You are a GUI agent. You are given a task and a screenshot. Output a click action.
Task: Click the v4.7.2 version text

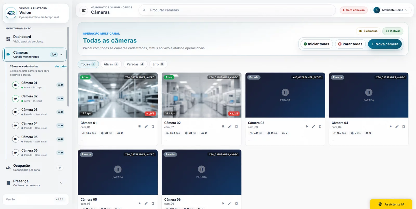pyautogui.click(x=60, y=199)
